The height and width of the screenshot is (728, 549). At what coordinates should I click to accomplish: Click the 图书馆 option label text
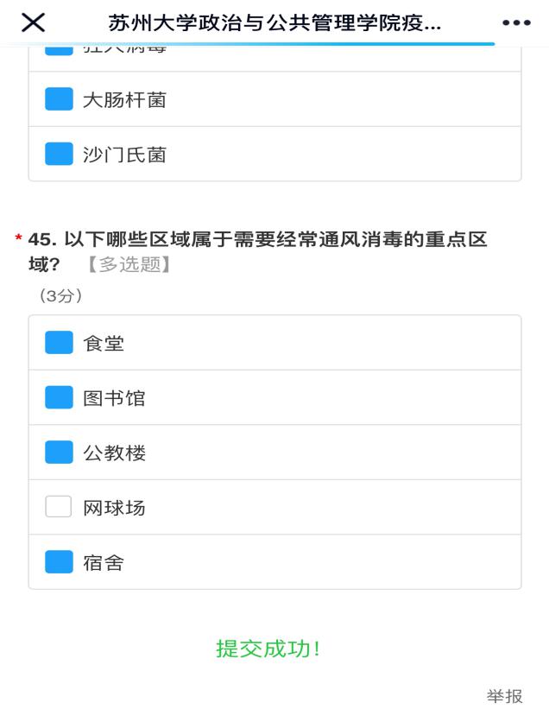pos(114,398)
